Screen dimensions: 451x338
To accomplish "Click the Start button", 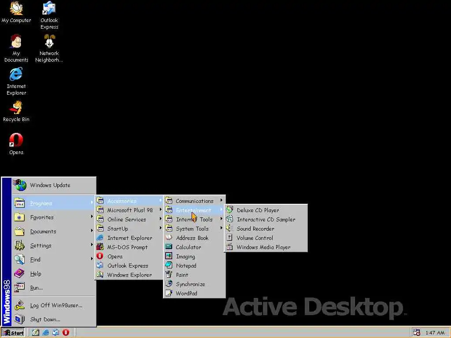I will (14, 333).
